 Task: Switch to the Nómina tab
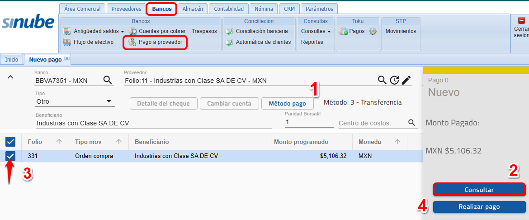tap(264, 9)
